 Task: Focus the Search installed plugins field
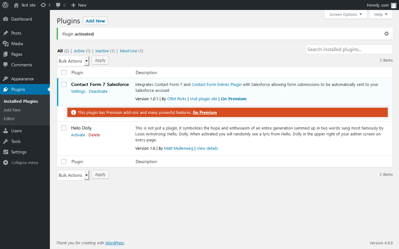click(x=349, y=49)
